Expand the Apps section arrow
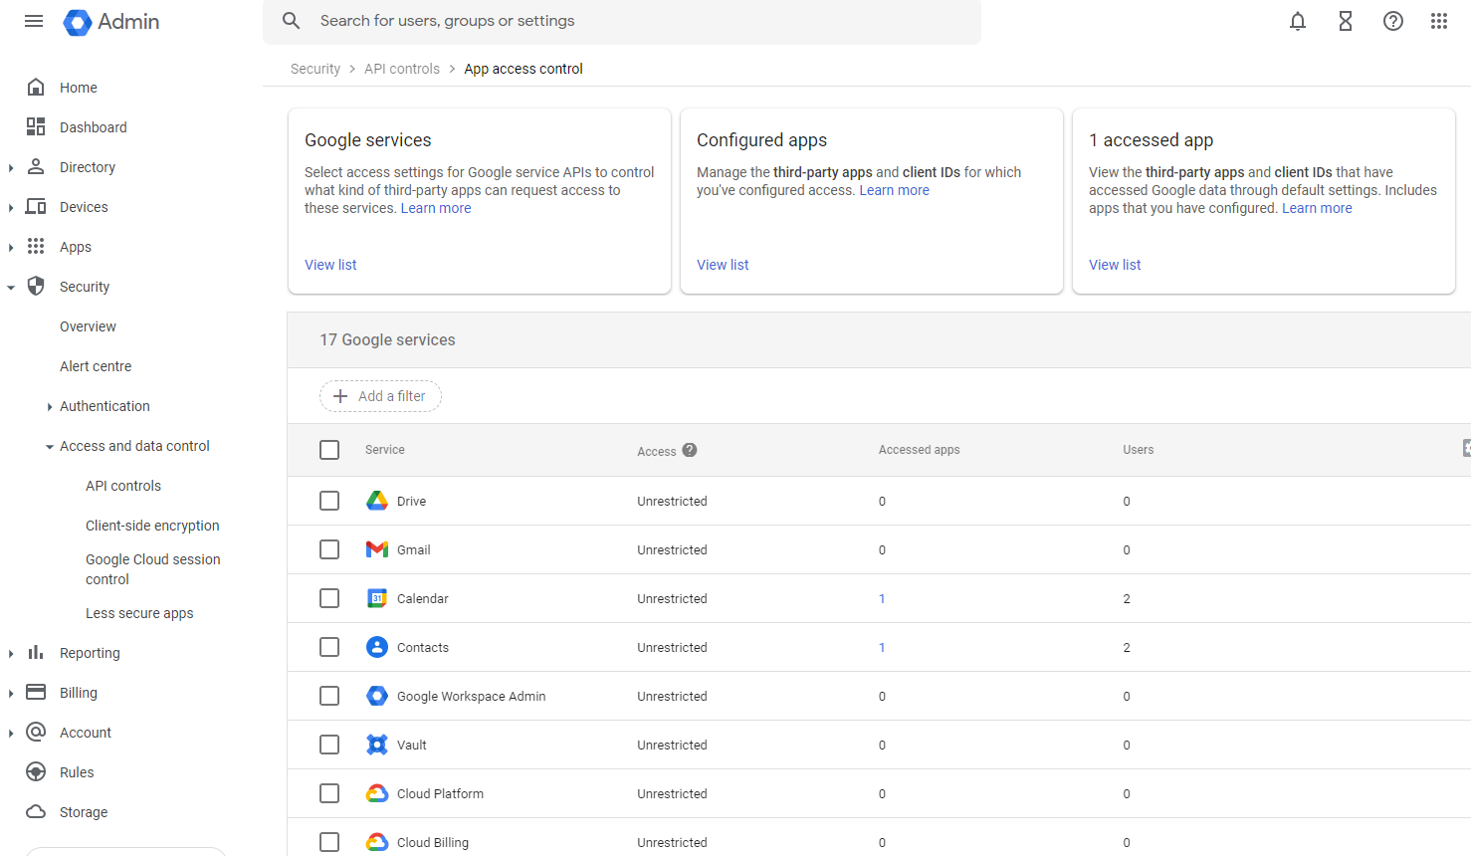Image resolution: width=1471 pixels, height=856 pixels. 11,248
